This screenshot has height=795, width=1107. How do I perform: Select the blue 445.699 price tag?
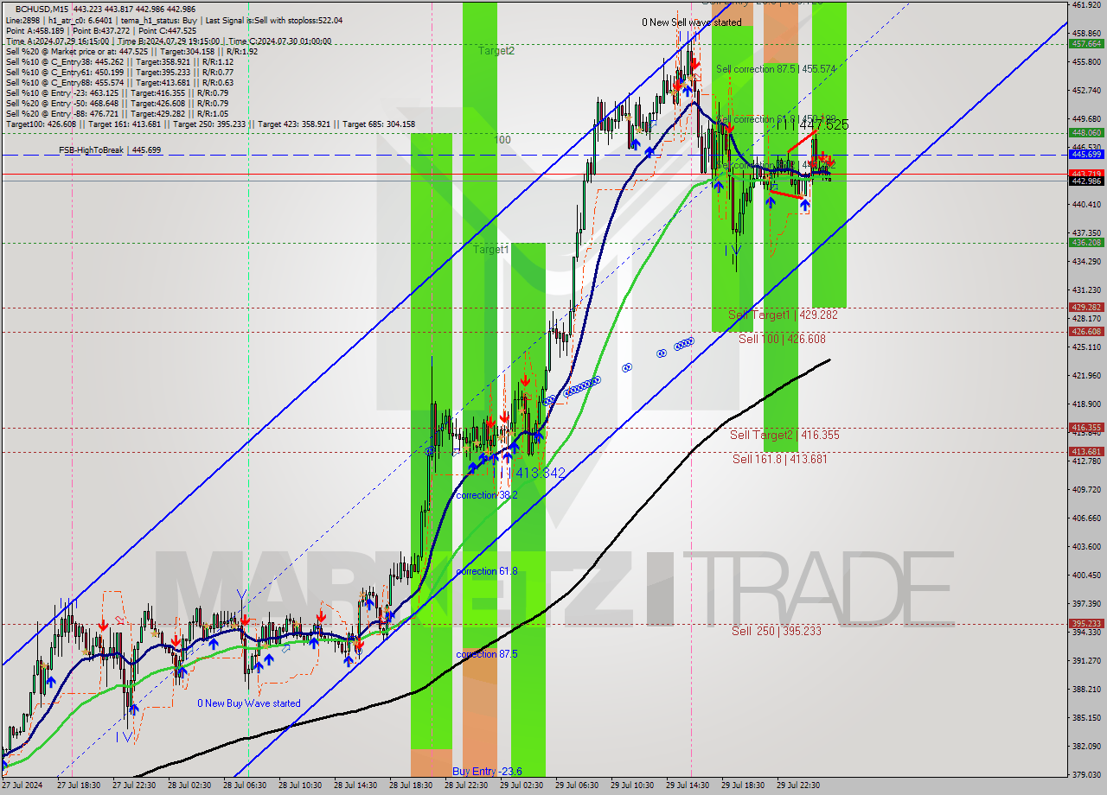pyautogui.click(x=1086, y=154)
